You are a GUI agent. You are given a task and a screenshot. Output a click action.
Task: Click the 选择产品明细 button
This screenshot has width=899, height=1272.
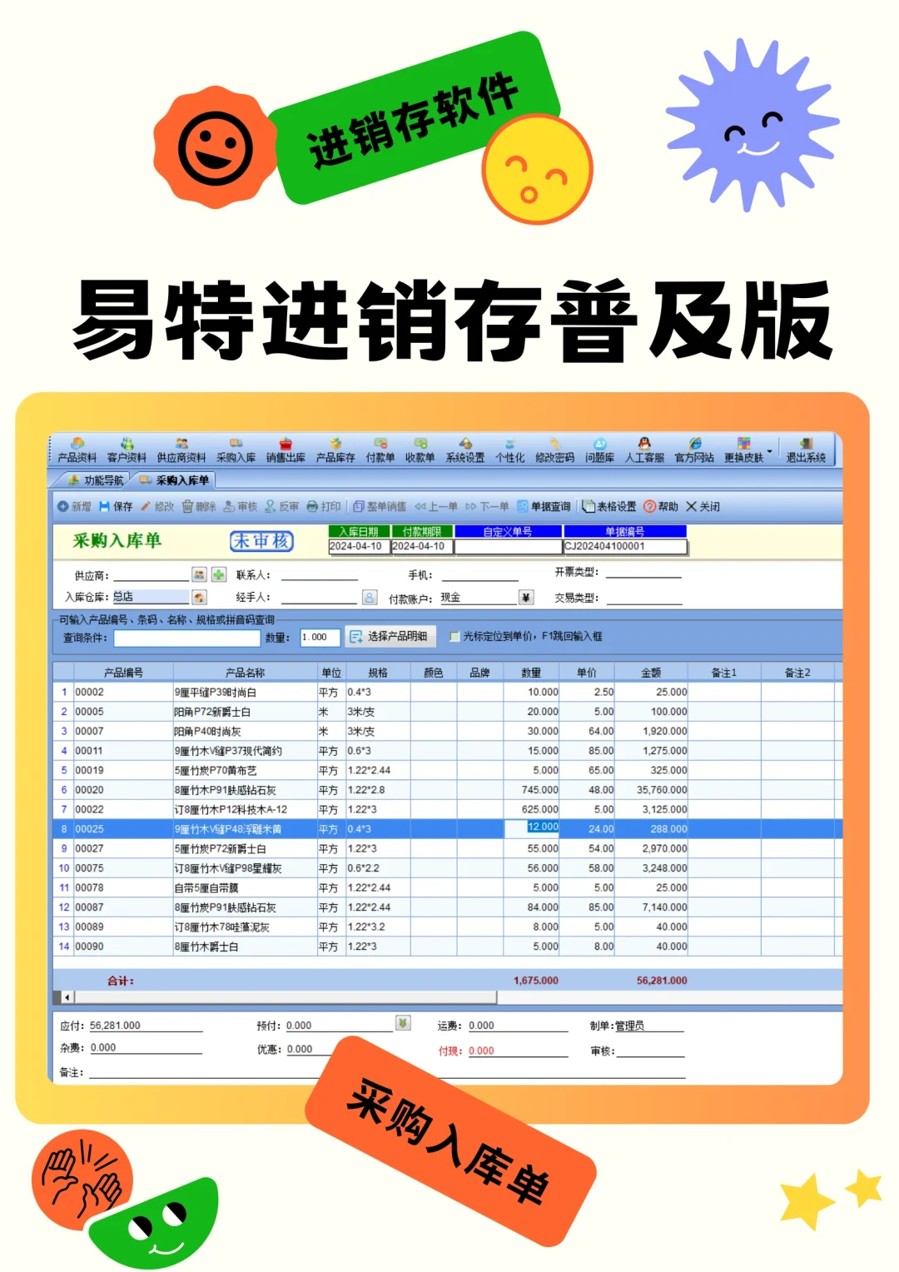391,636
